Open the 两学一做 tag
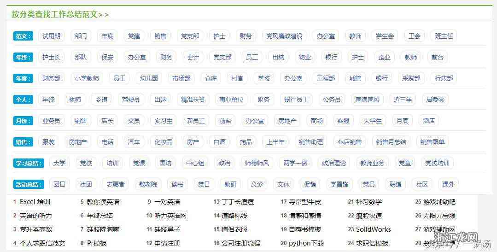The width and height of the screenshot is (497, 252). (295, 163)
